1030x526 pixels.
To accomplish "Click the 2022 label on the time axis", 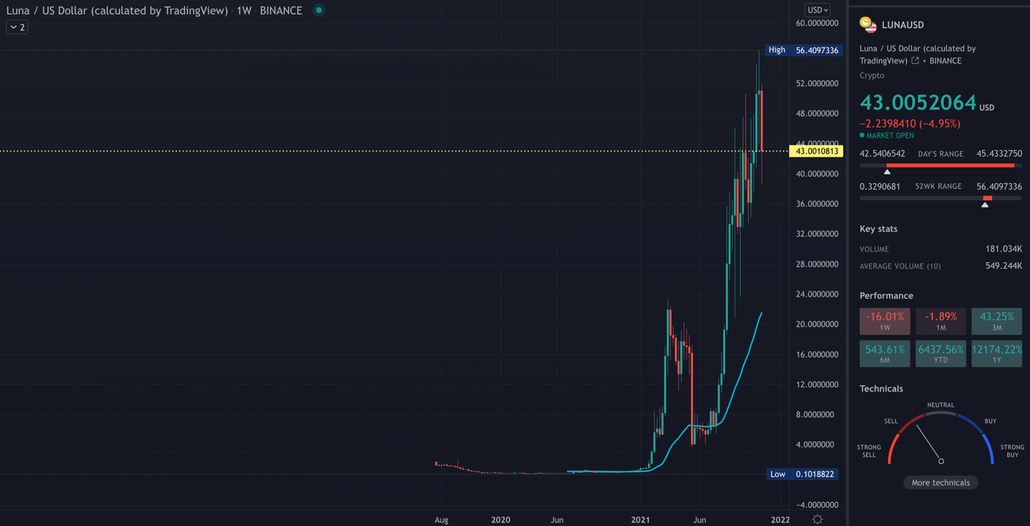I will [780, 520].
